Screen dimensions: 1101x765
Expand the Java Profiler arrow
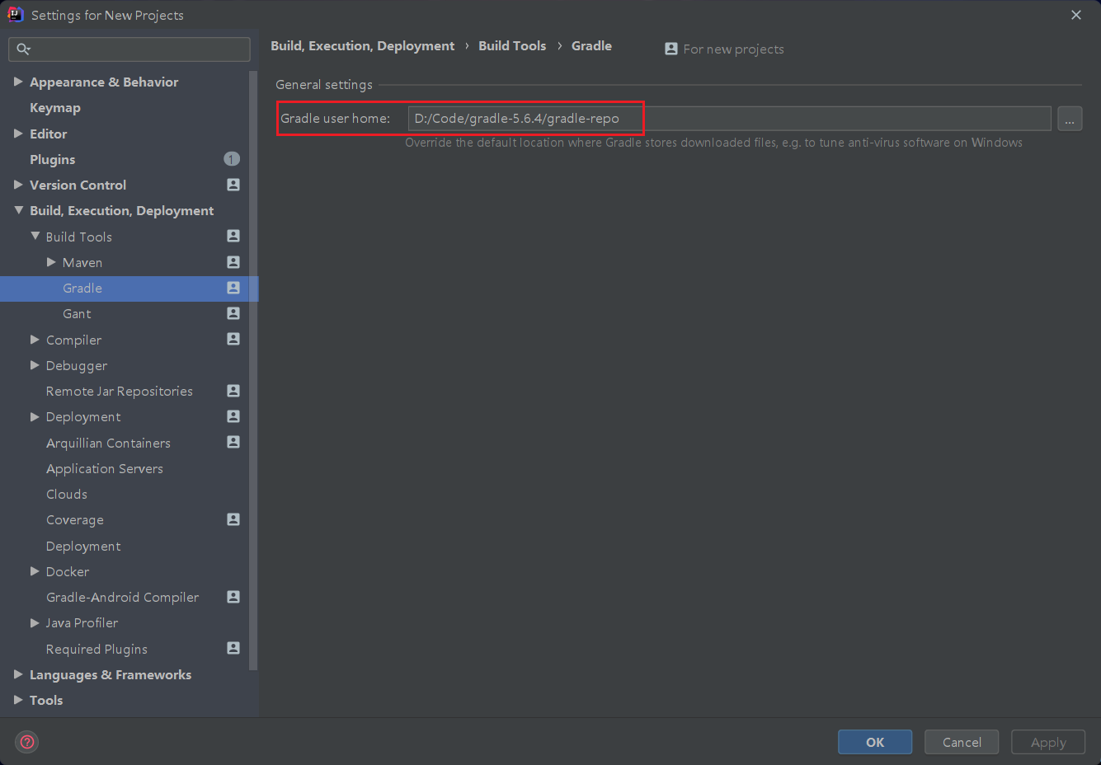[35, 622]
